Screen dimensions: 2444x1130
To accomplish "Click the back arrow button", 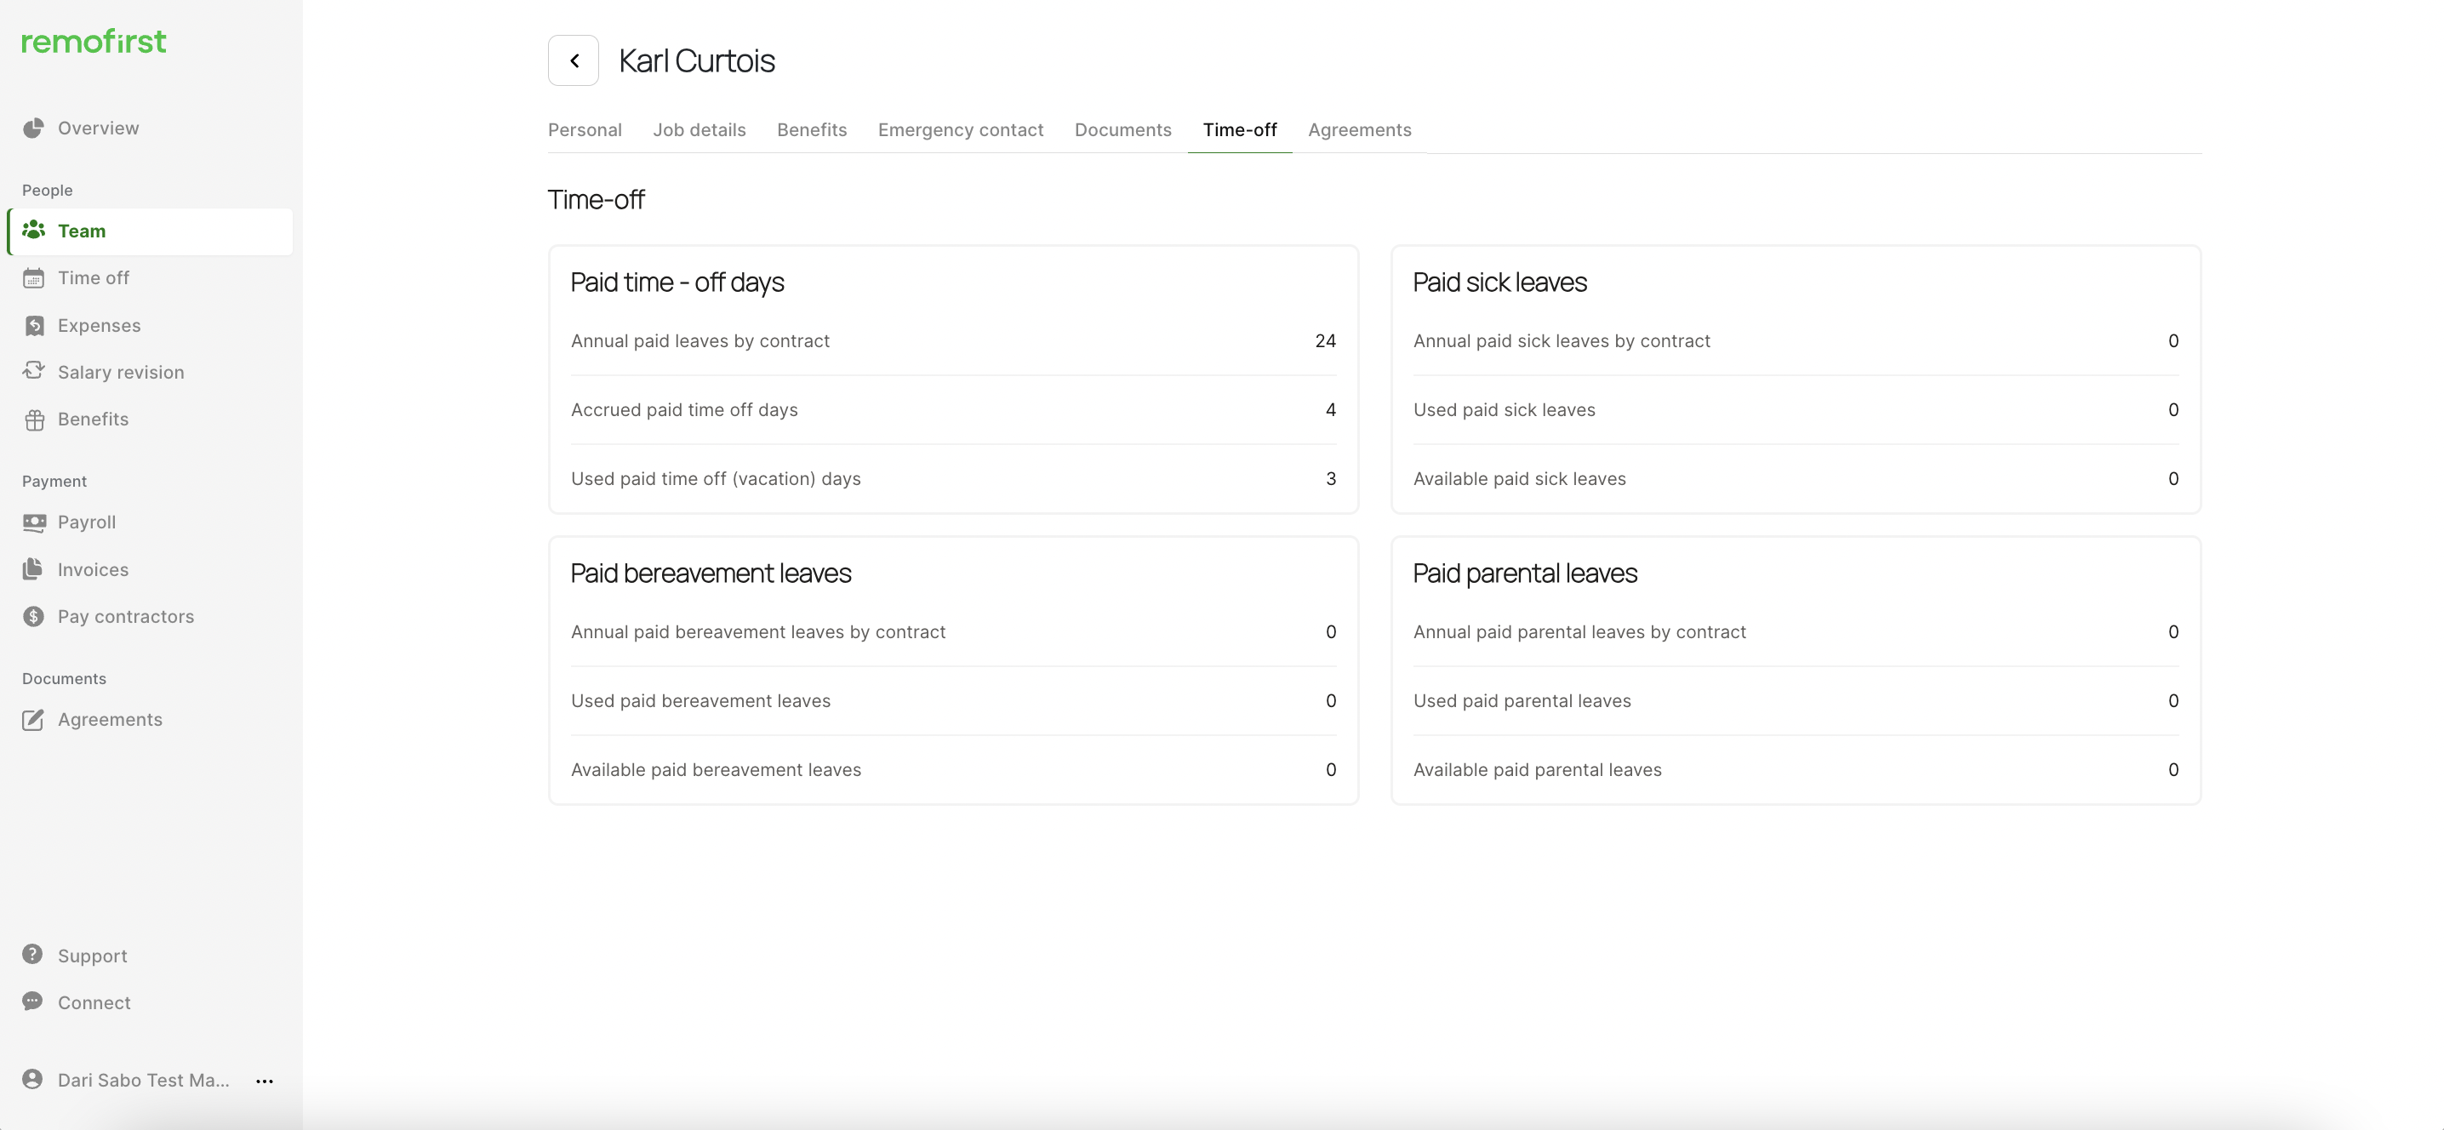I will coord(573,60).
